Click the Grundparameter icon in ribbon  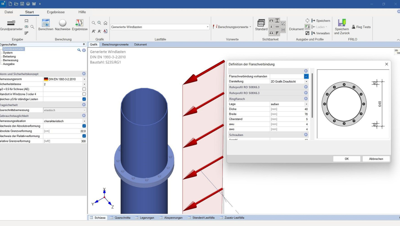pyautogui.click(x=11, y=24)
